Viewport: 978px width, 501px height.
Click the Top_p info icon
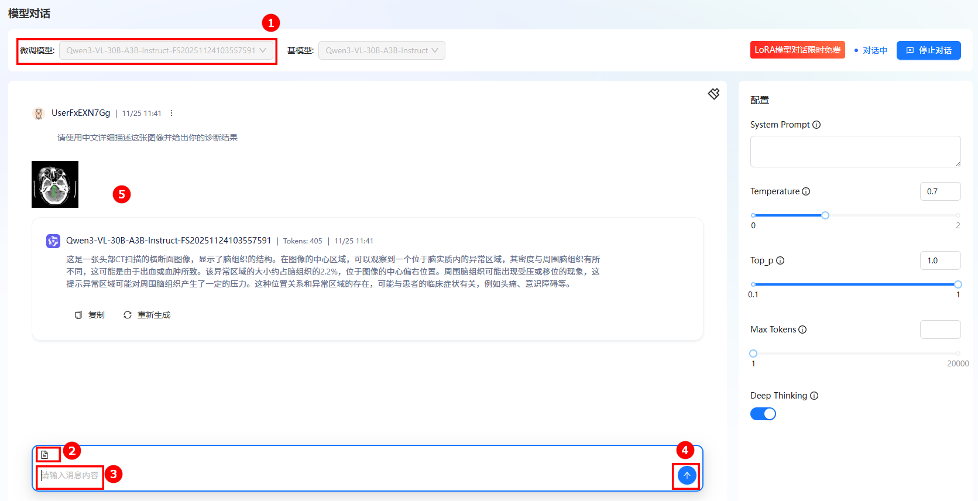[780, 260]
